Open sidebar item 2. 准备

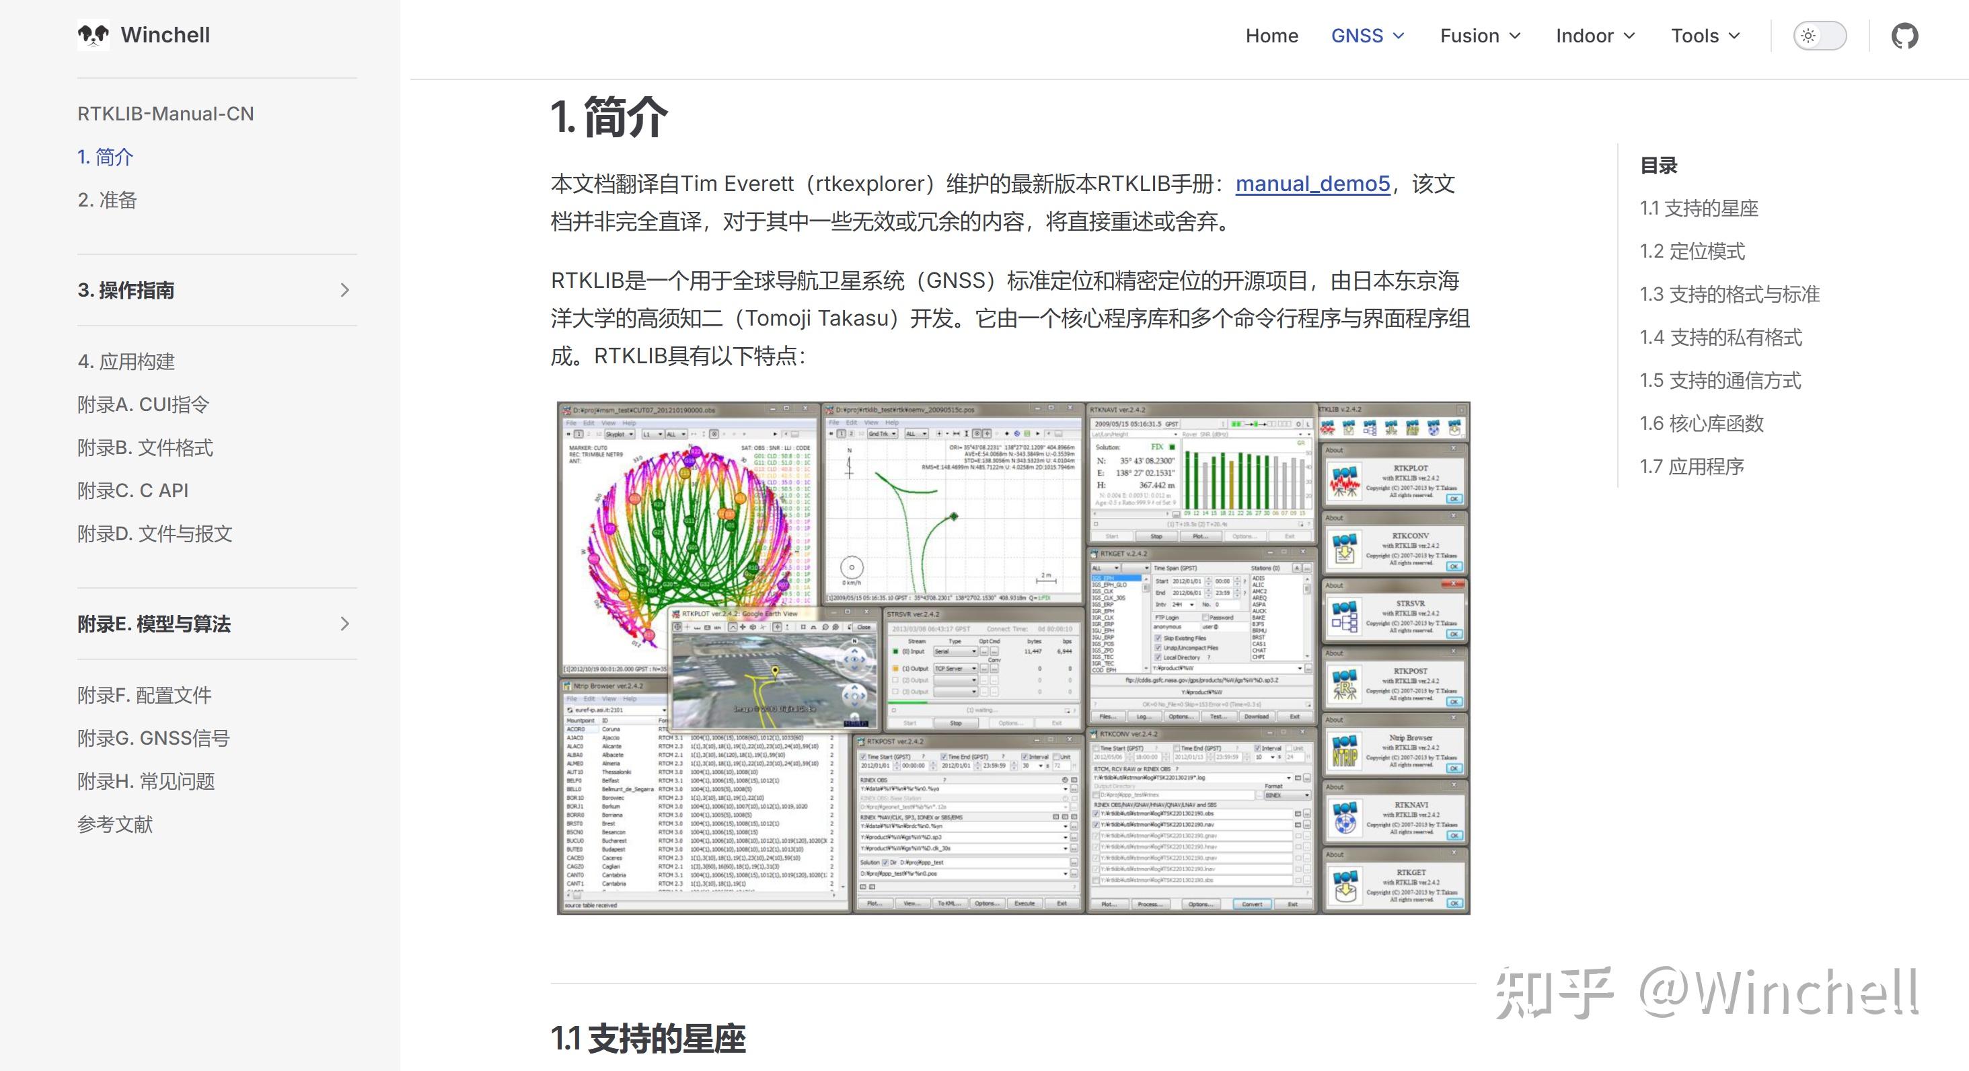click(107, 200)
